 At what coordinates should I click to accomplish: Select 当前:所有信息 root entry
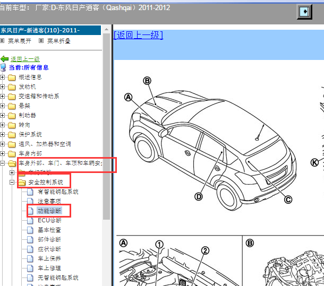coord(29,67)
